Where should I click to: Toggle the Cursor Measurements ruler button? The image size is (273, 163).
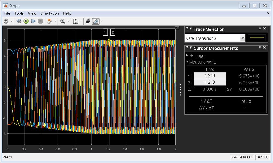coord(96,21)
